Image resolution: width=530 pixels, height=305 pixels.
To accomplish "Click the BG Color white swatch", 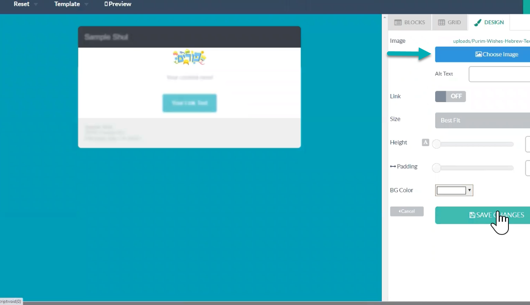I will [x=451, y=191].
